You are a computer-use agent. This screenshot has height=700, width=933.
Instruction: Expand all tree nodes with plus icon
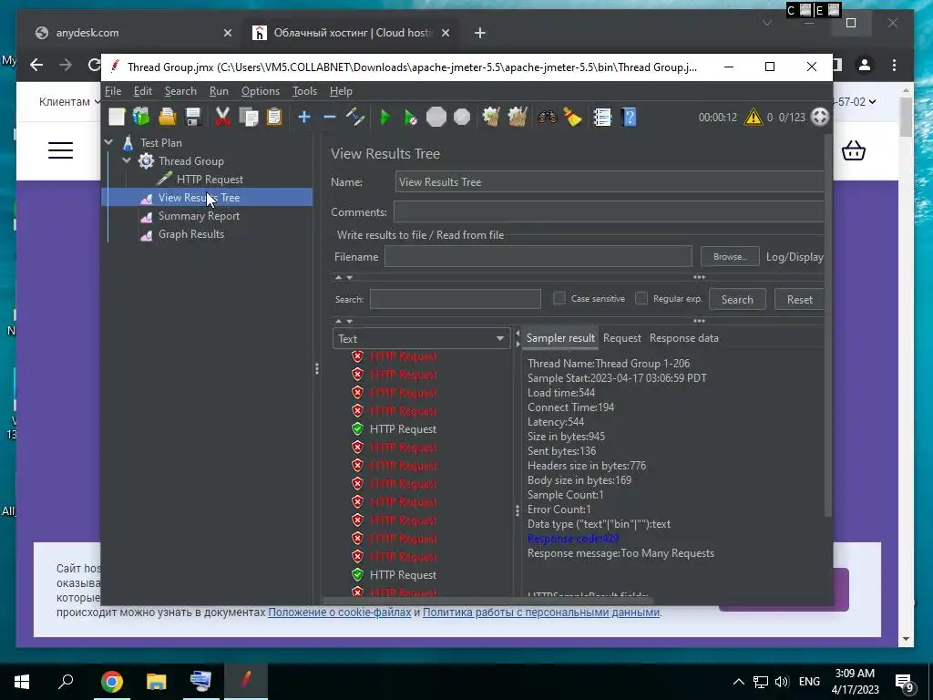tap(304, 117)
